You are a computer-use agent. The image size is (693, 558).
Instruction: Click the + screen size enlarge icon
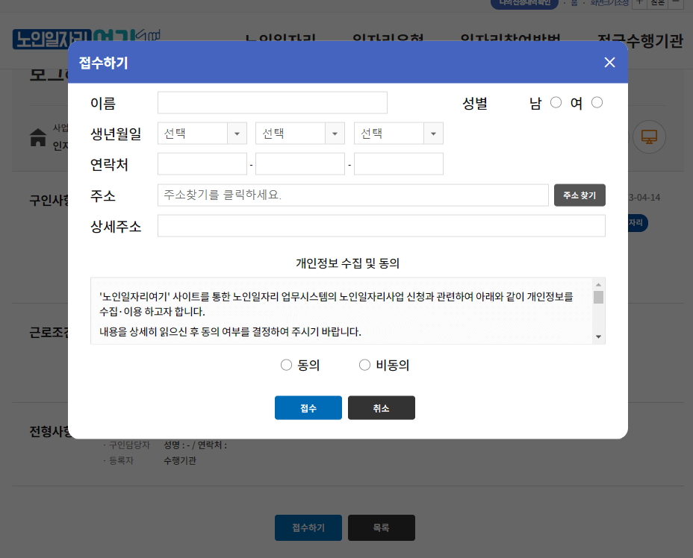638,4
